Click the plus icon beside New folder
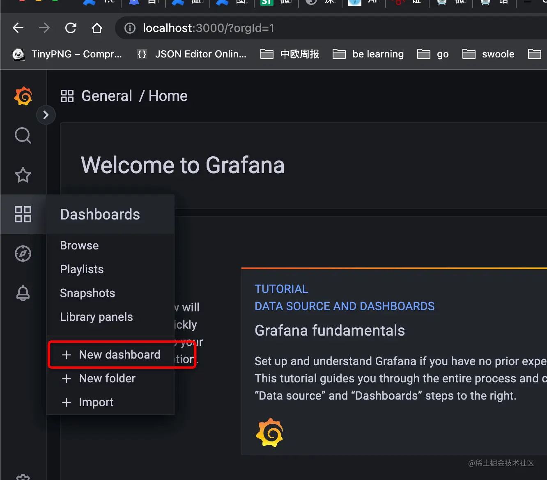Screen dimensions: 547x480 67,379
